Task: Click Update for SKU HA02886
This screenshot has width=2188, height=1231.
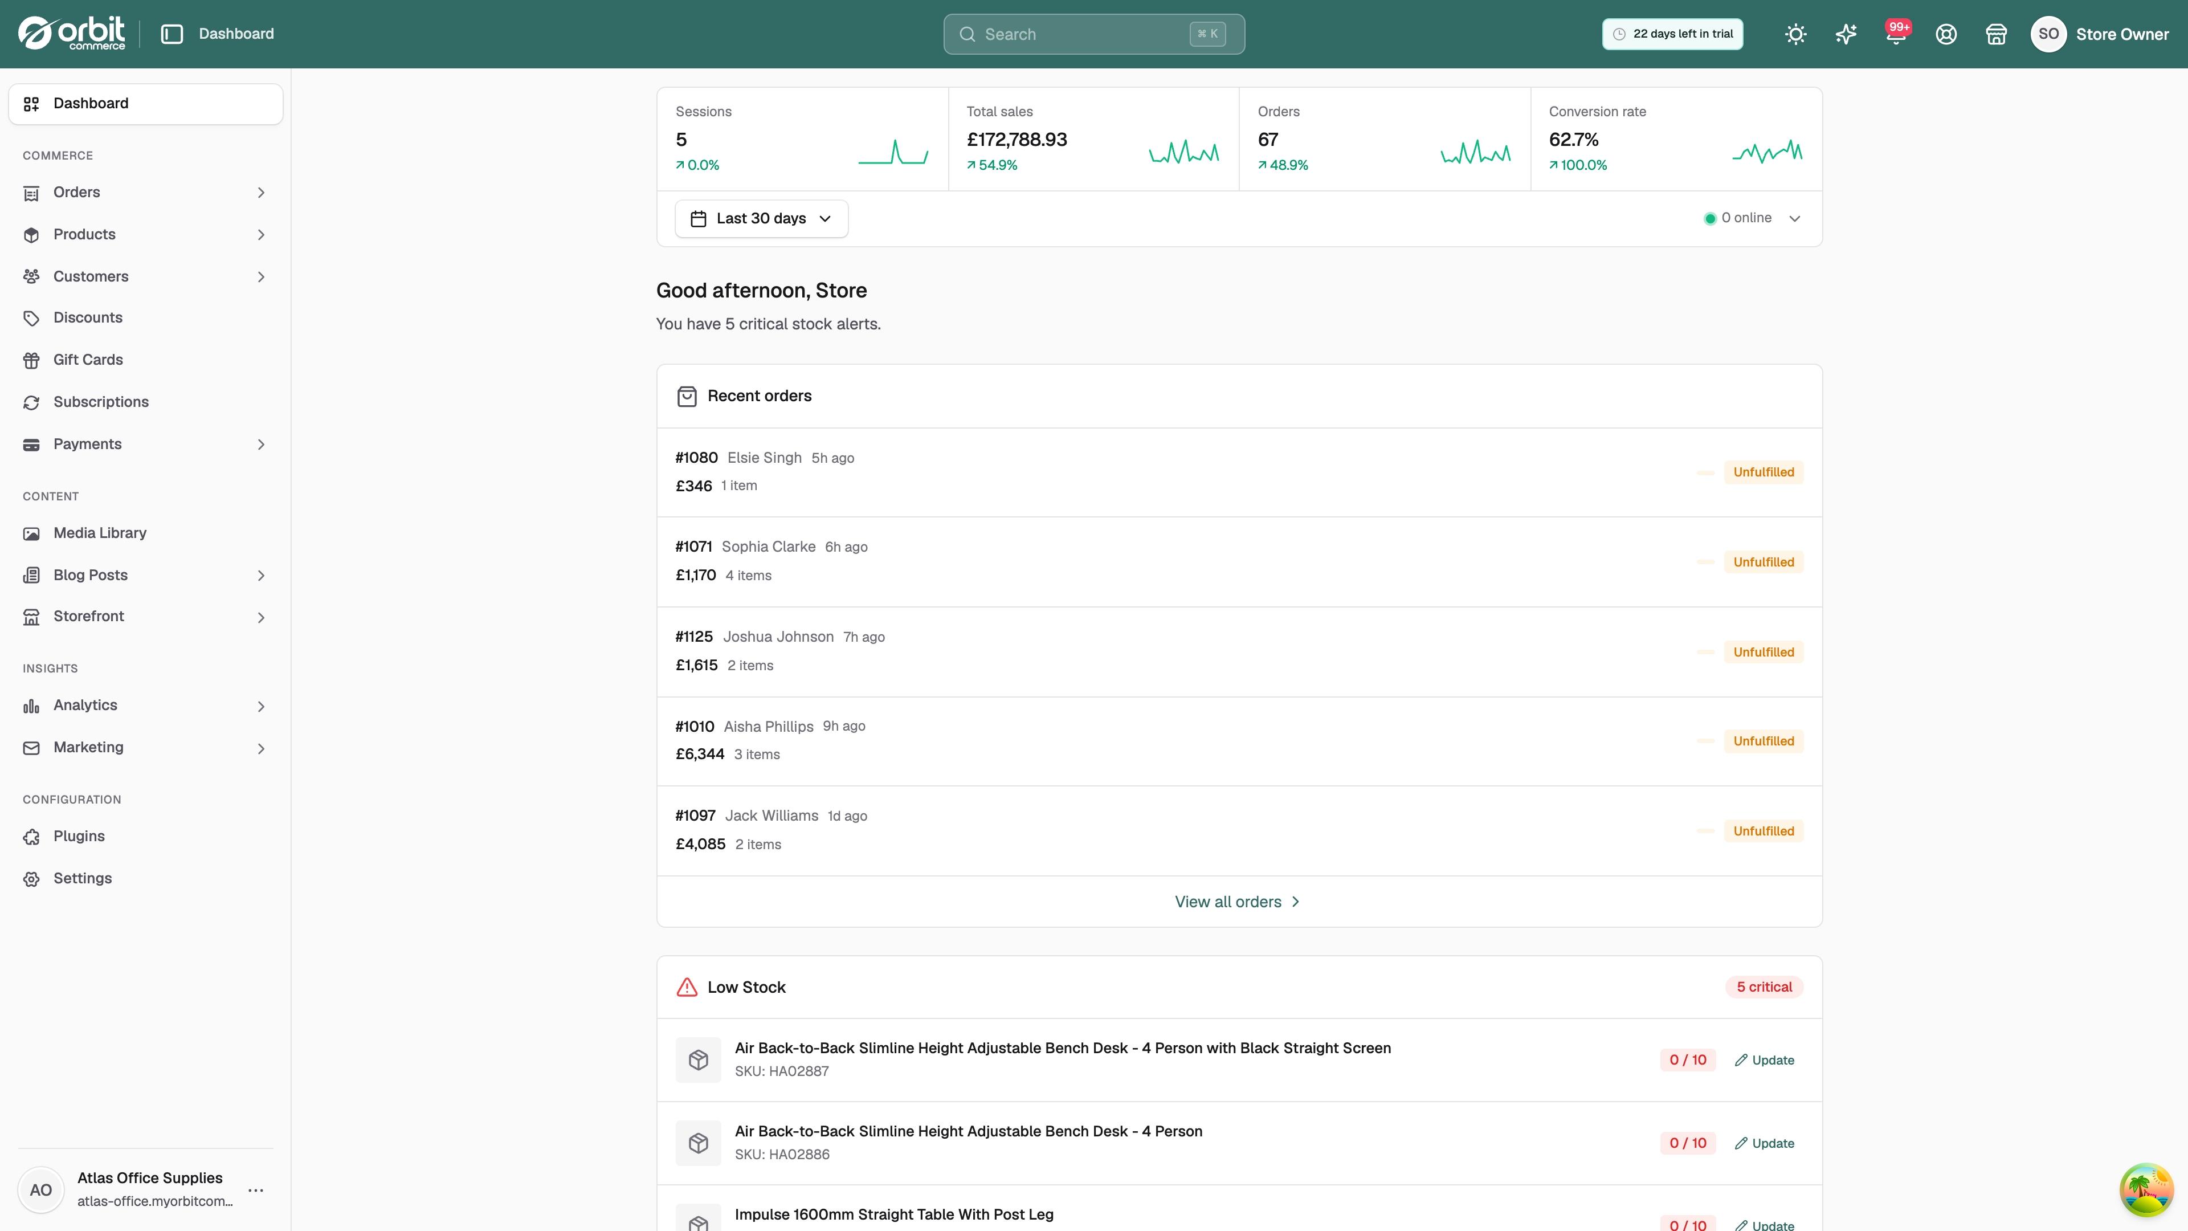Action: (1764, 1143)
